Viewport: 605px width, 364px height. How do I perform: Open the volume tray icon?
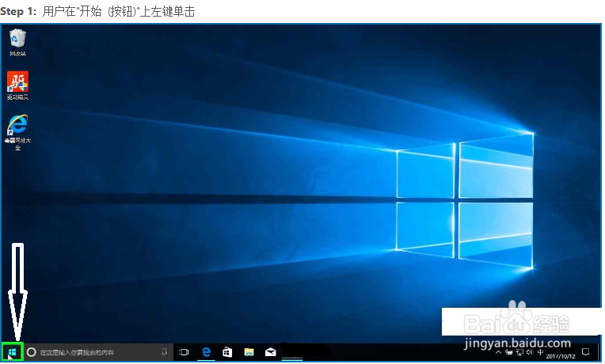(x=530, y=352)
